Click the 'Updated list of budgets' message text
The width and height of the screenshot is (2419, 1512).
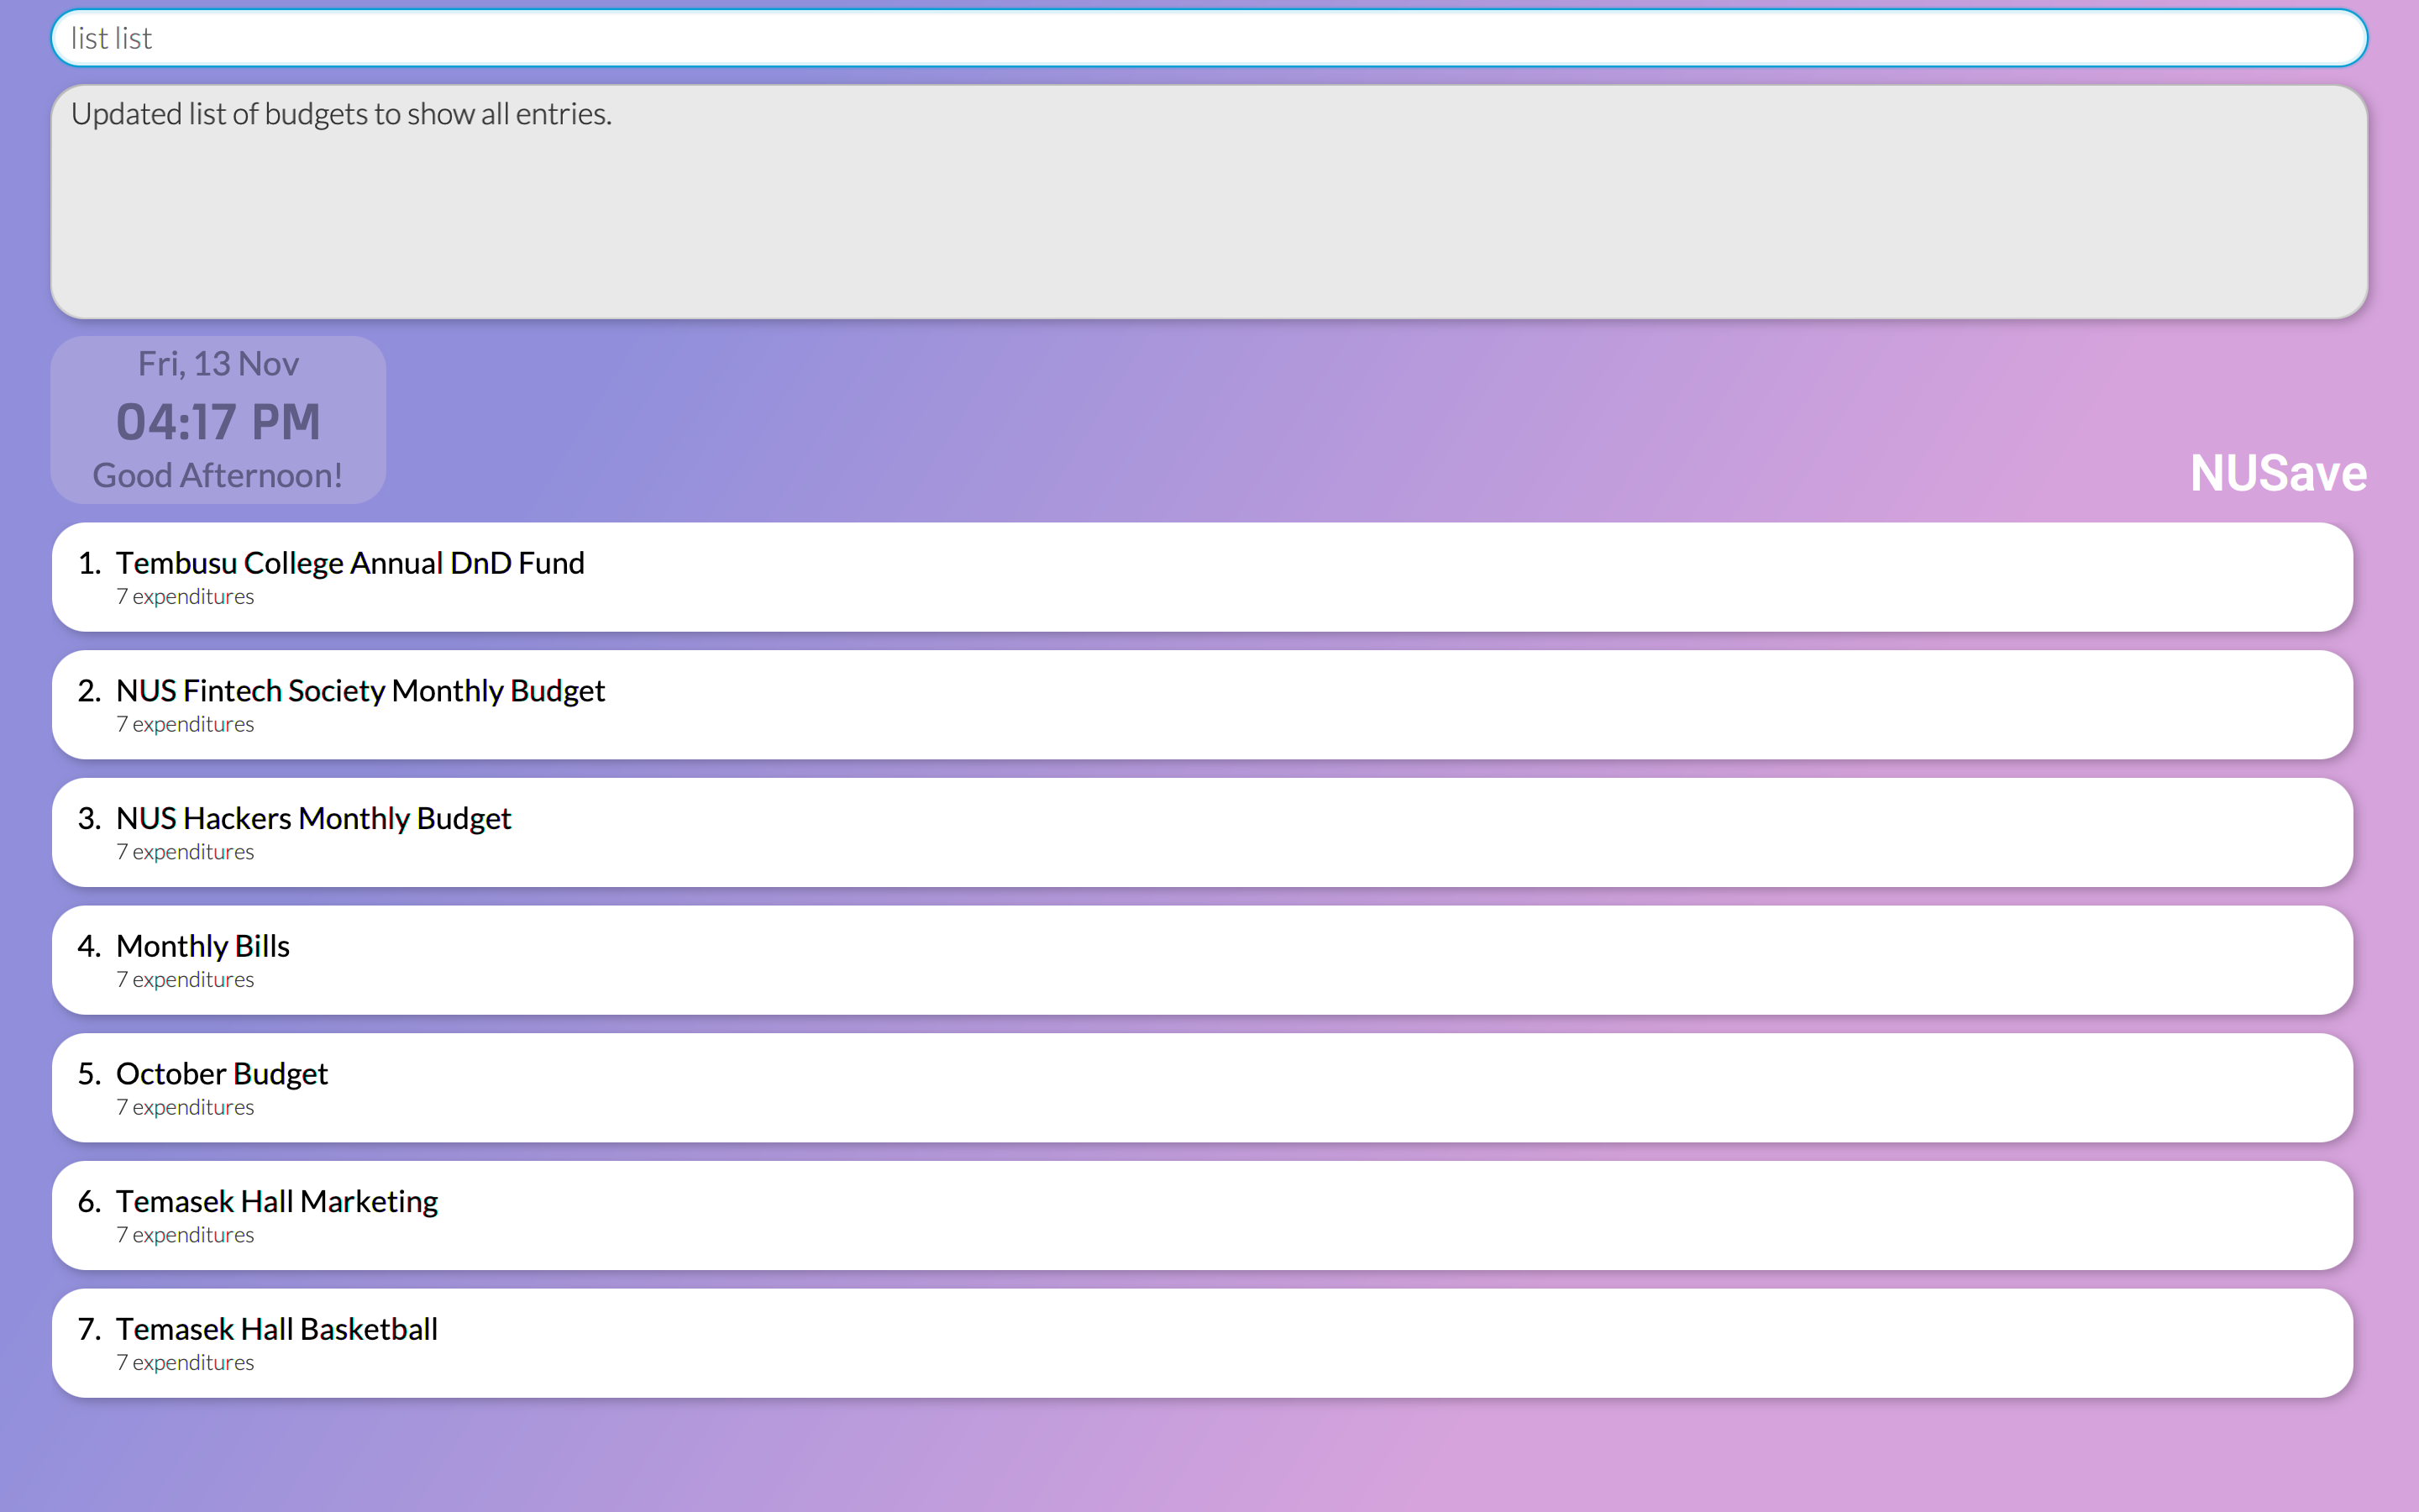[x=341, y=114]
